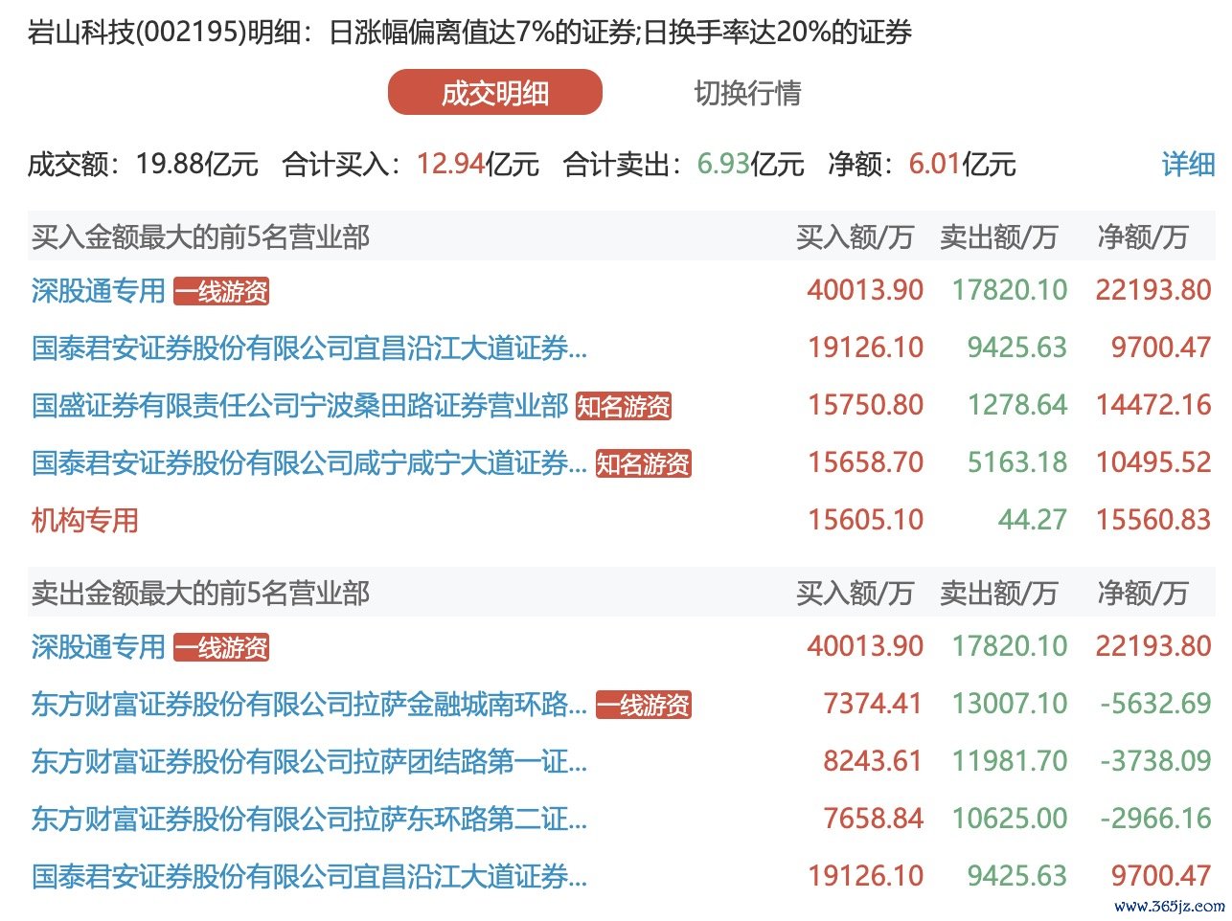Select 机构专用 net amount 15560.83
Viewport: 1232px width, 921px height.
coord(1153,520)
